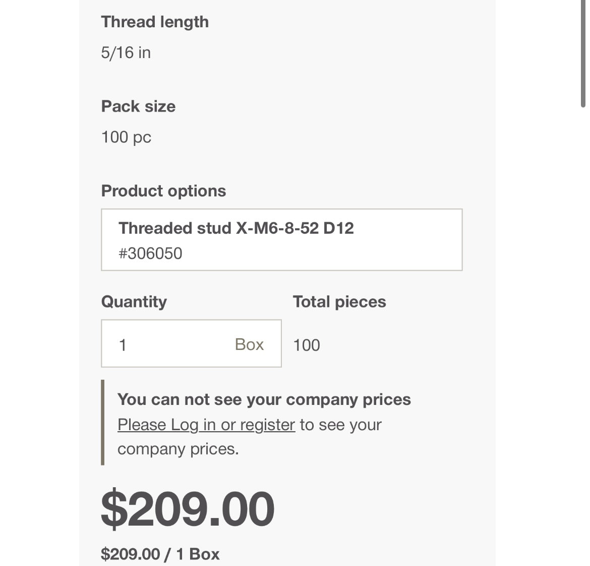Click the Box unit label in quantity

pyautogui.click(x=249, y=344)
